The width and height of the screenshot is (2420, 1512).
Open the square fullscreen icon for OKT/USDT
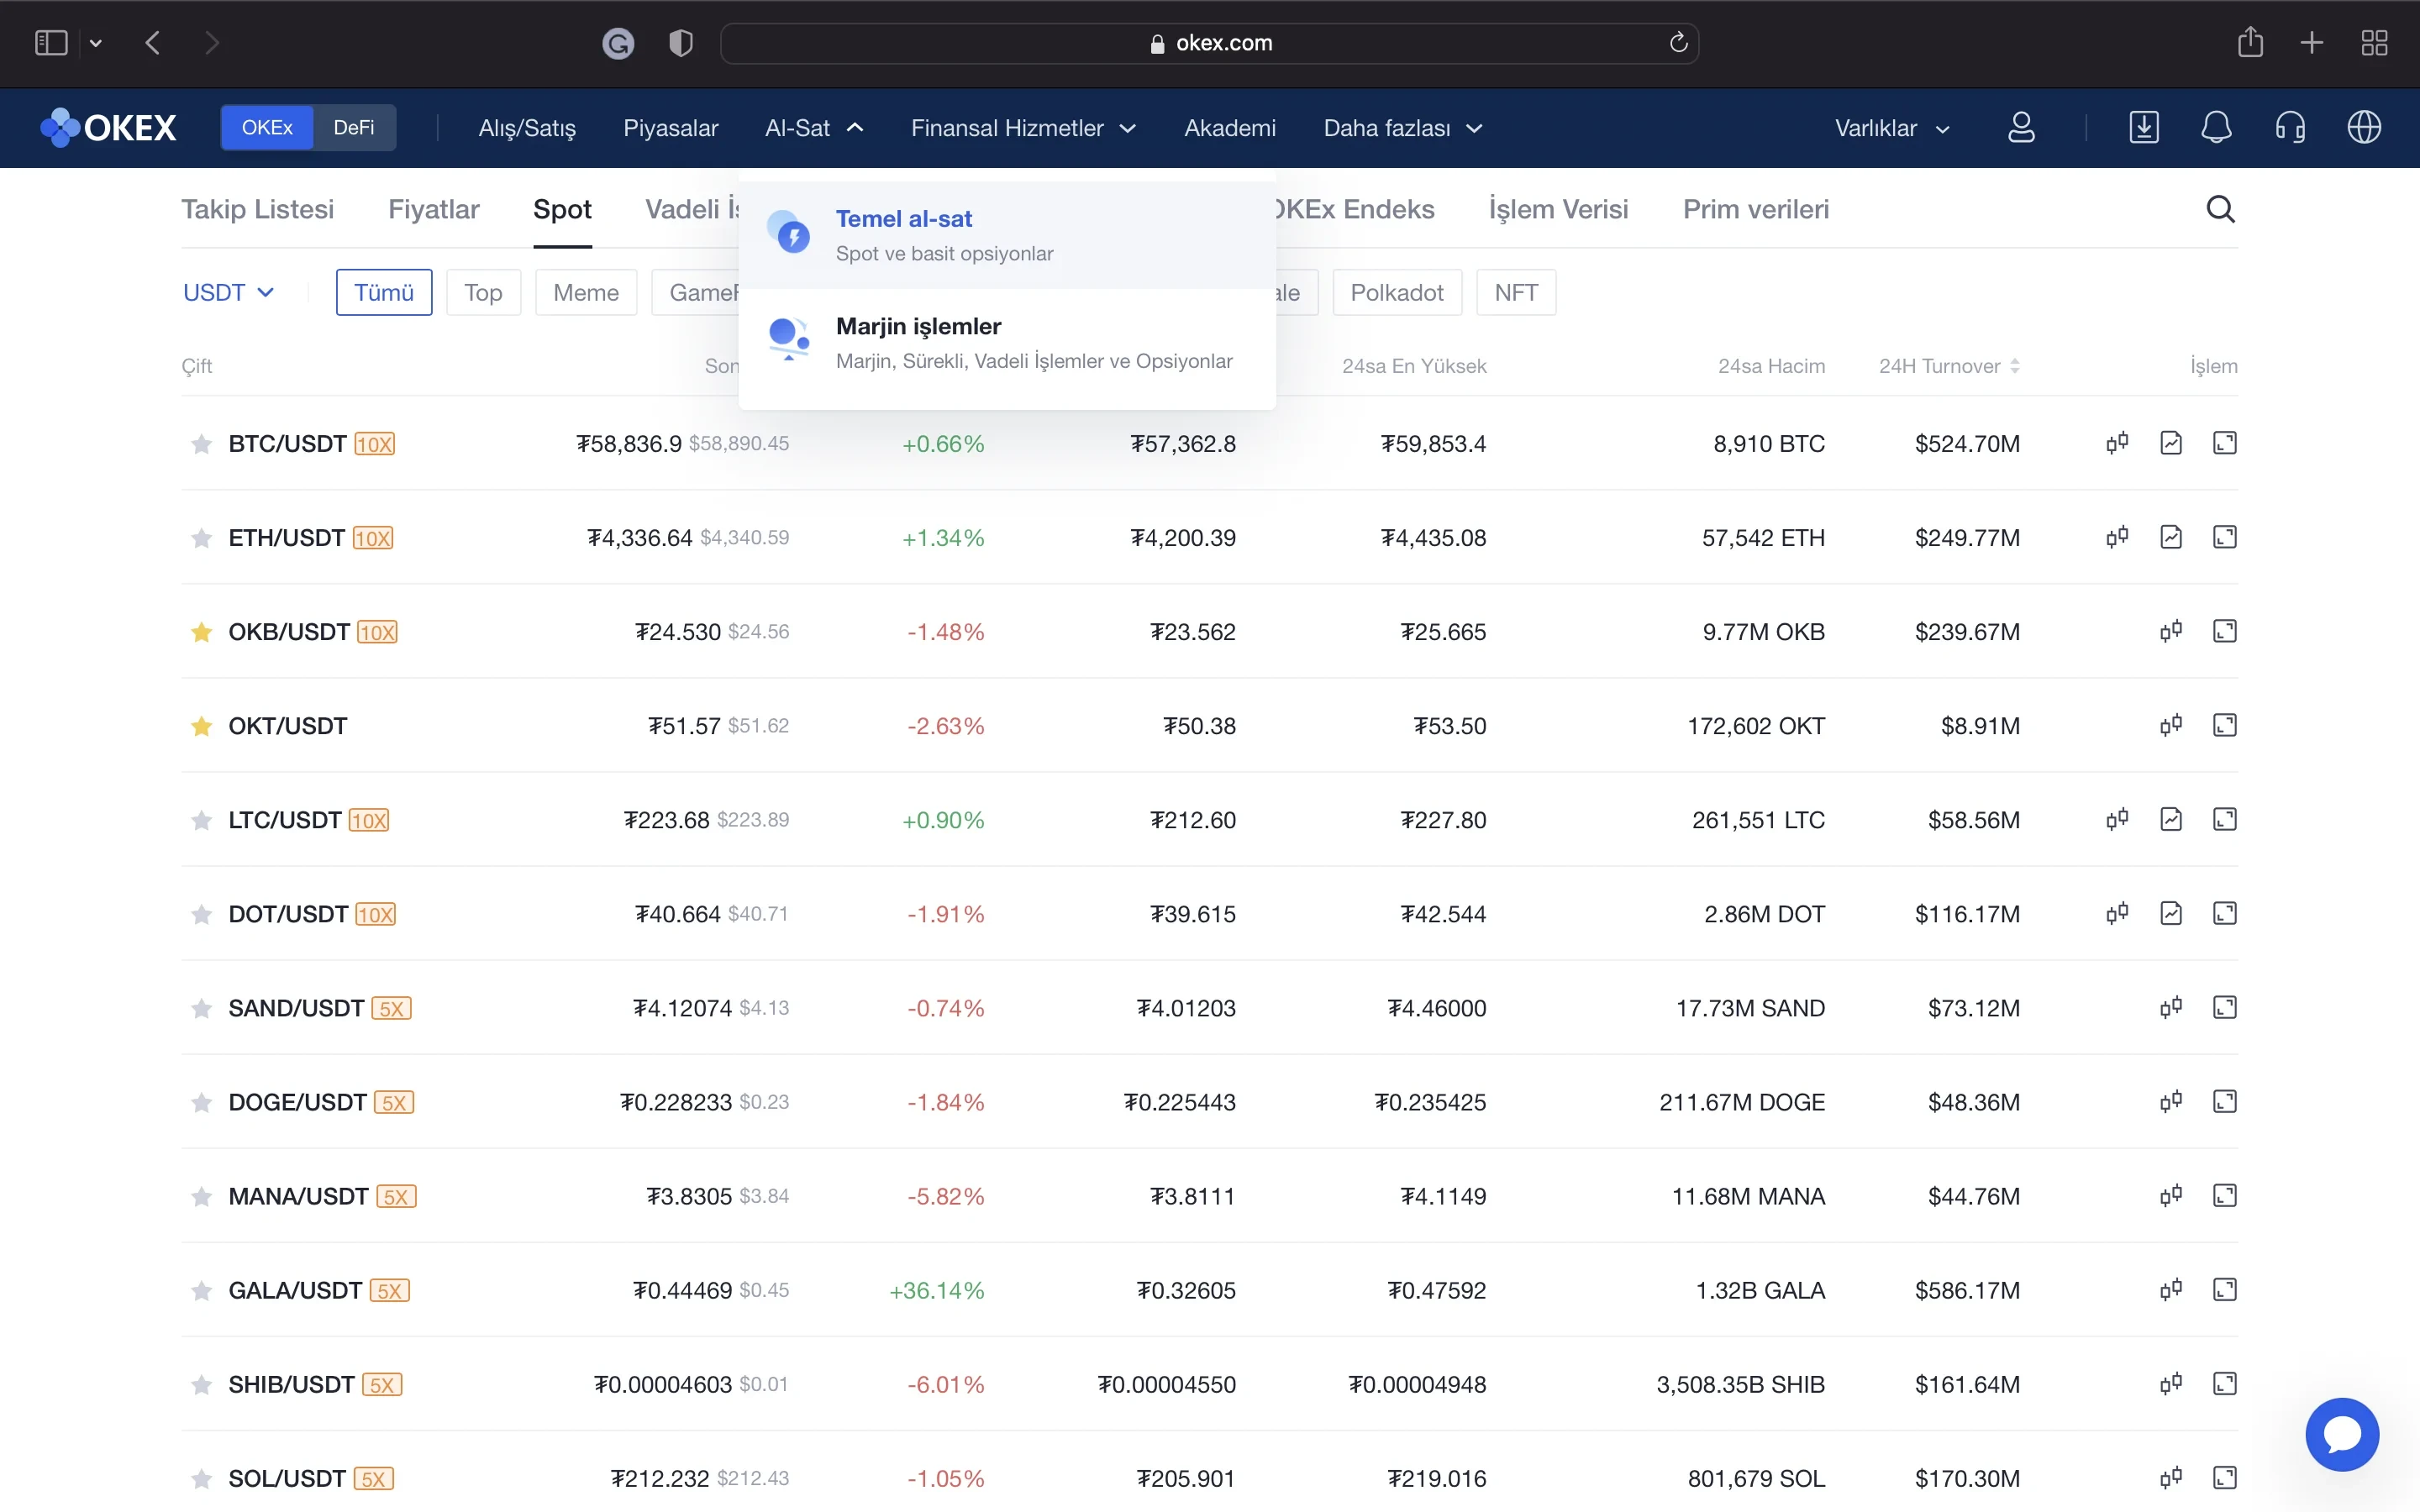click(x=2225, y=725)
